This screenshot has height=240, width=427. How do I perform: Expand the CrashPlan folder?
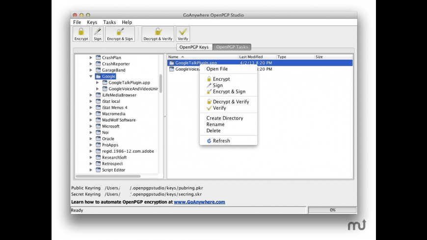(x=91, y=58)
